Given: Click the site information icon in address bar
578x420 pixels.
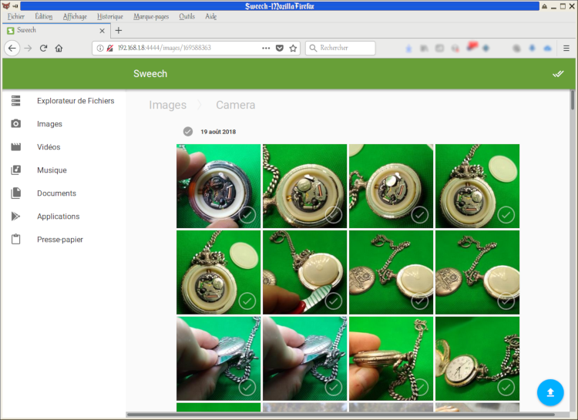Looking at the screenshot, I should coord(100,48).
